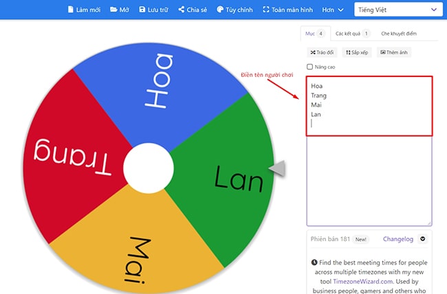Click the Toàn màn hình fullscreen icon
This screenshot has width=447, height=294.
[265, 10]
